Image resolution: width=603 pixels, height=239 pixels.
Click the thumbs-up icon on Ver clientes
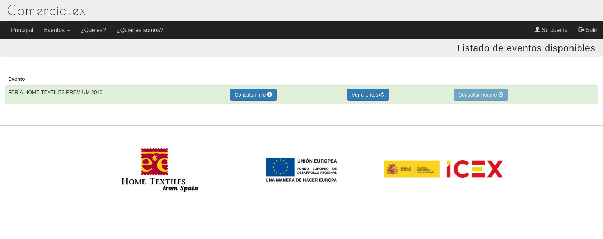click(x=382, y=94)
